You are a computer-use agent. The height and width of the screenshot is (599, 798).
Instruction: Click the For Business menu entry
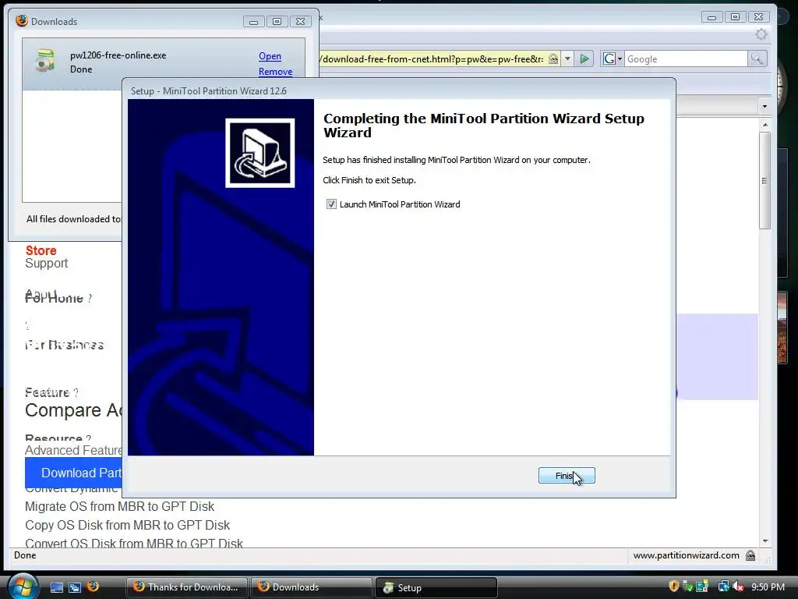(64, 345)
